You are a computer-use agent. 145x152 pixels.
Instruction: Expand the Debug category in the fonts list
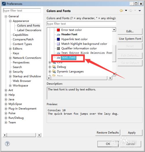[x=50, y=67]
